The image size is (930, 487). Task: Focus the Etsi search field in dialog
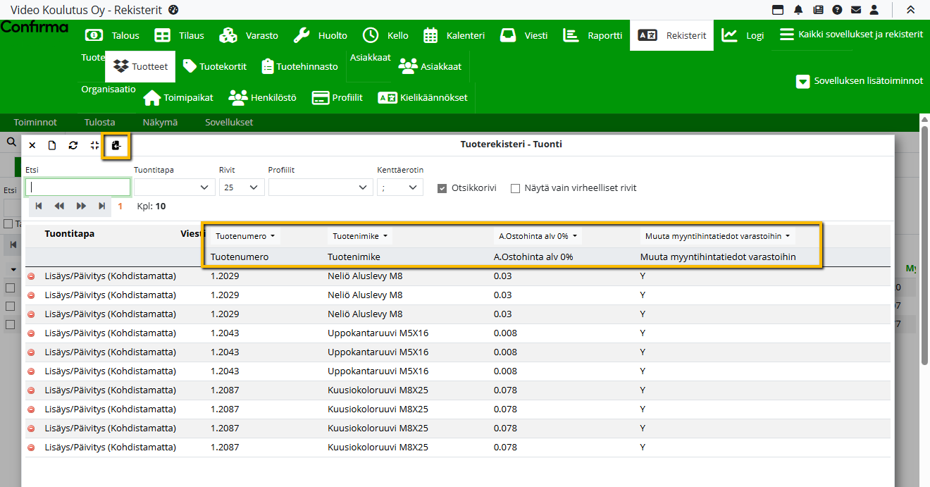(78, 187)
